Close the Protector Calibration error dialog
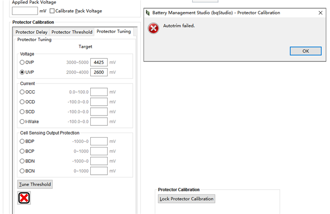330x214 pixels. pyautogui.click(x=320, y=13)
